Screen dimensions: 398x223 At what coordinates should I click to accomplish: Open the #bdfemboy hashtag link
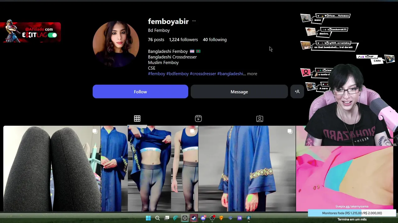(177, 74)
